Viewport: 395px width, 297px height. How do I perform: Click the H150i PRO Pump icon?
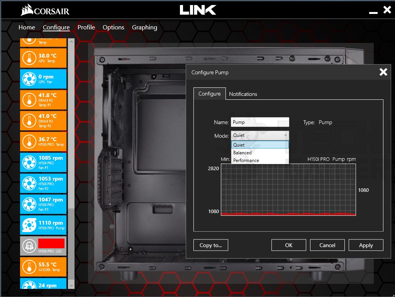(29, 225)
